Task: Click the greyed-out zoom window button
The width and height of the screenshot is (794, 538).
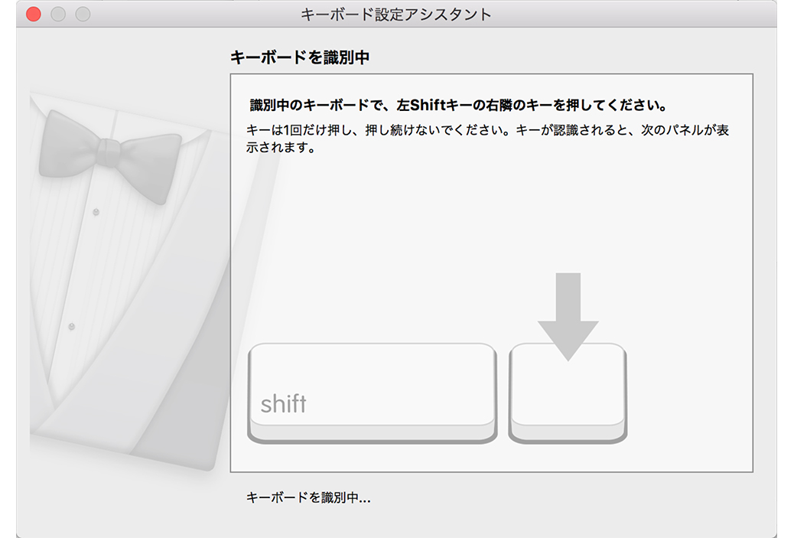Action: pos(83,15)
